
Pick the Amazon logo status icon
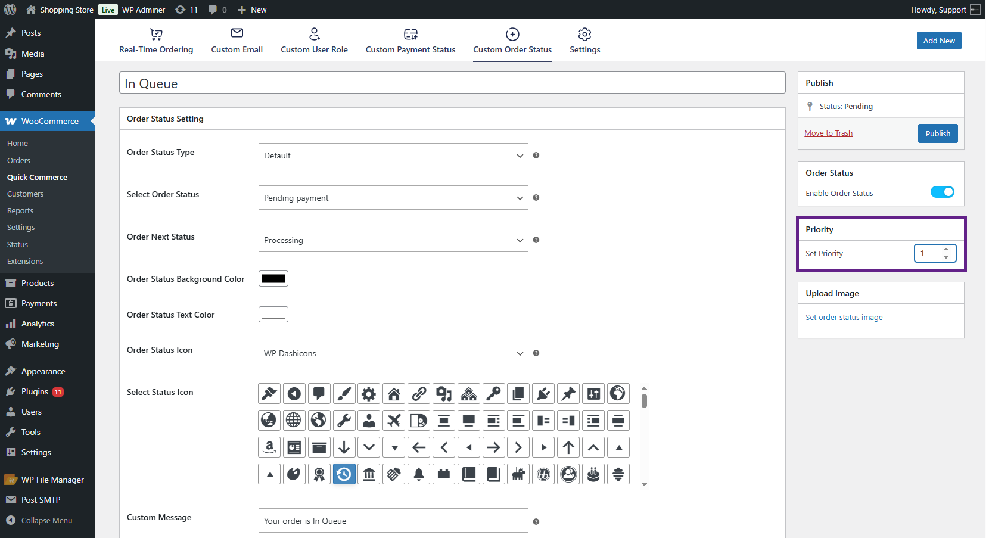coord(269,447)
